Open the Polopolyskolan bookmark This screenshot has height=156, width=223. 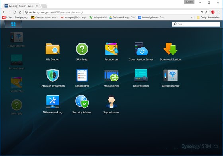pos(151,18)
